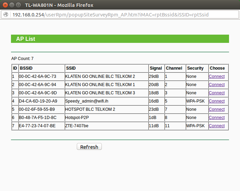Click the Choose column header
Image resolution: width=240 pixels, height=191 pixels.
click(x=218, y=68)
